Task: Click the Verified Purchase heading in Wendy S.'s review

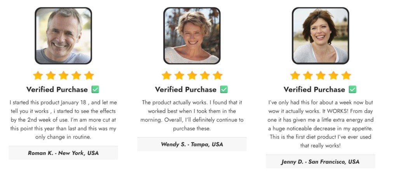Action: coord(186,90)
